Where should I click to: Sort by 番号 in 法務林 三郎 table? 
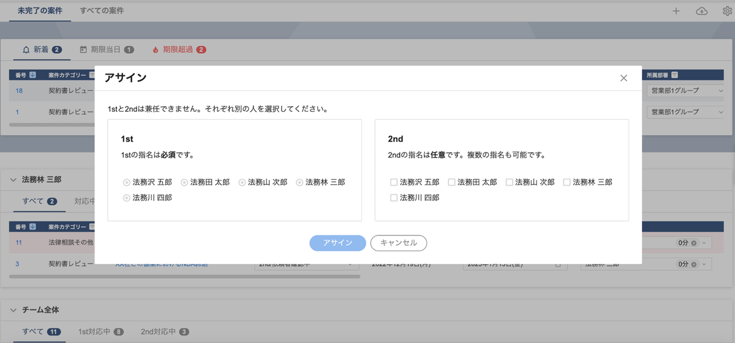33,227
